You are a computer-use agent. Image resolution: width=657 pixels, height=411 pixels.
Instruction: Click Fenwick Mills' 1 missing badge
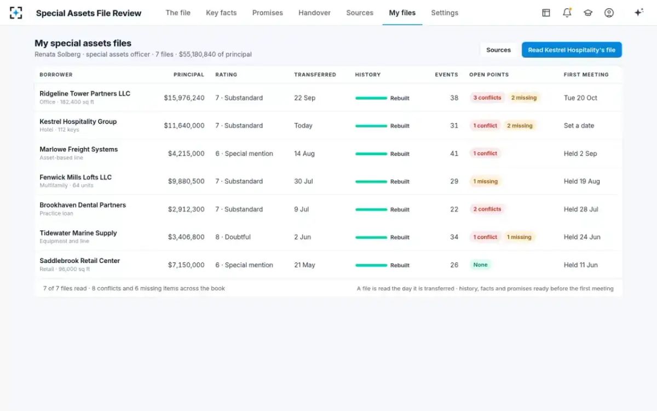[x=486, y=181]
